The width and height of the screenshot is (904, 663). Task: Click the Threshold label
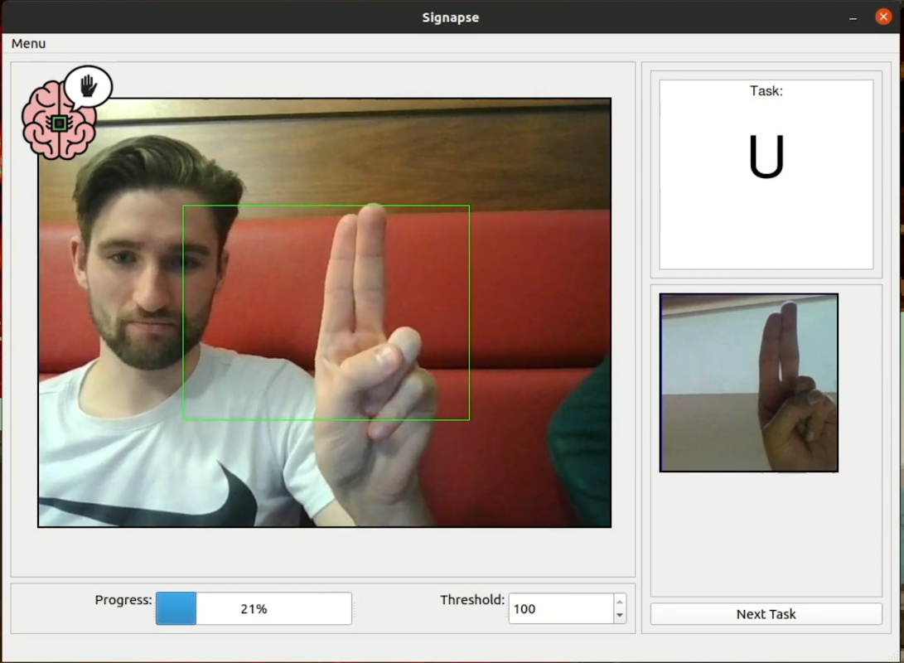tap(471, 600)
